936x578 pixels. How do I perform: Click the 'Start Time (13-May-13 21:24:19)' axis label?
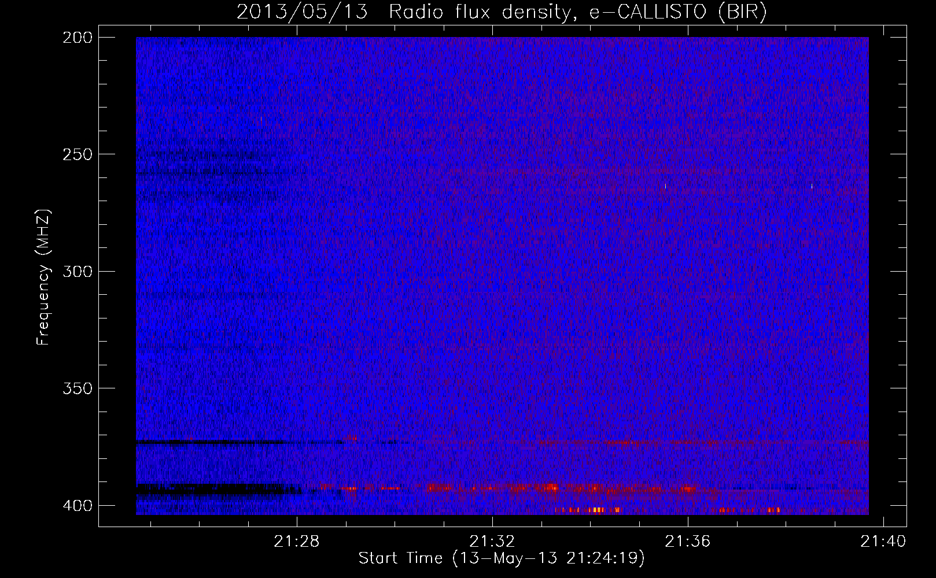tap(502, 558)
